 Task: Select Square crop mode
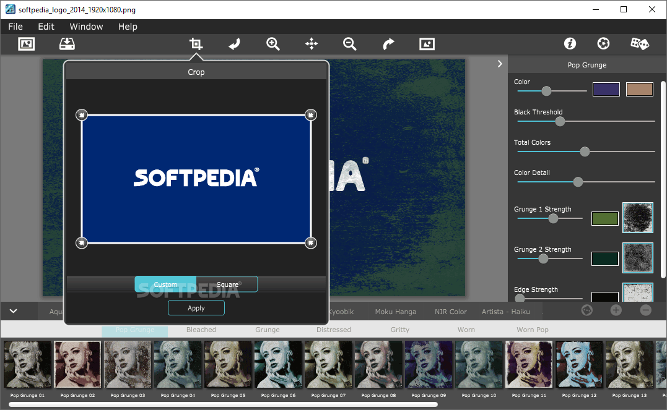[x=227, y=284]
